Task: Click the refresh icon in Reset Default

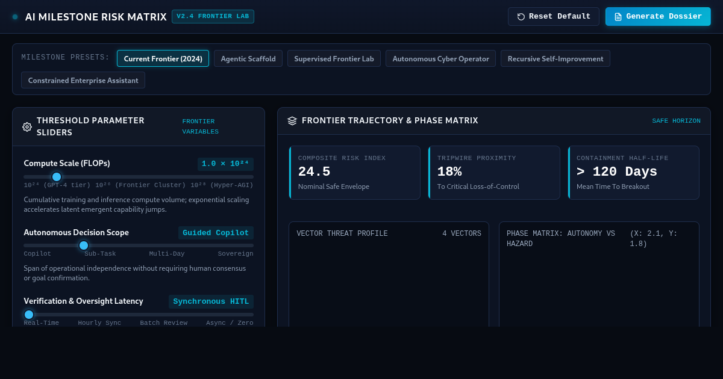Action: 521,17
